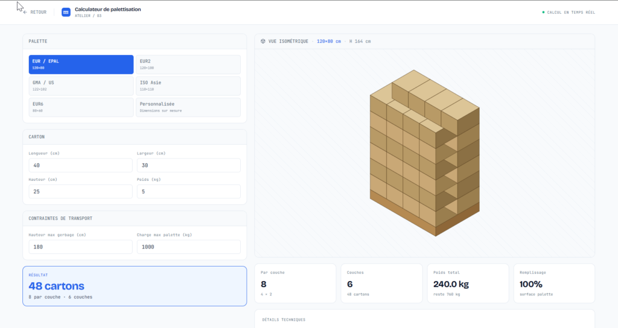Click the isometric pallet 3D preview
The height and width of the screenshot is (328, 618).
424,153
